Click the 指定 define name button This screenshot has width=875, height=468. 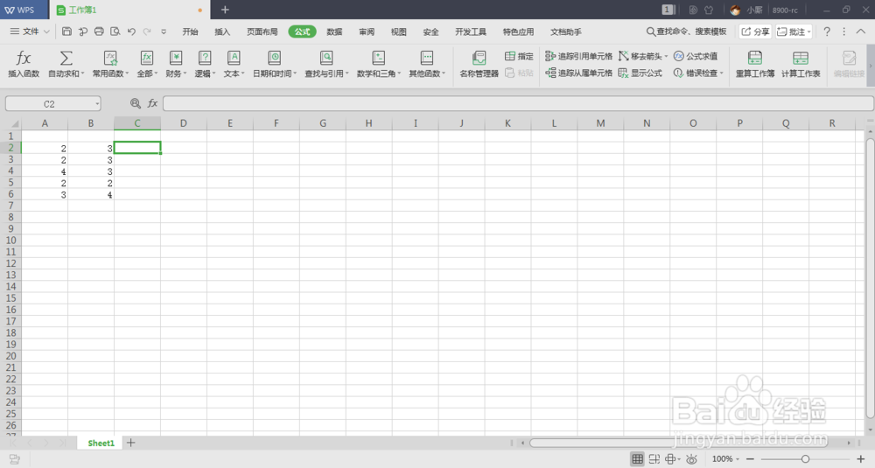519,56
